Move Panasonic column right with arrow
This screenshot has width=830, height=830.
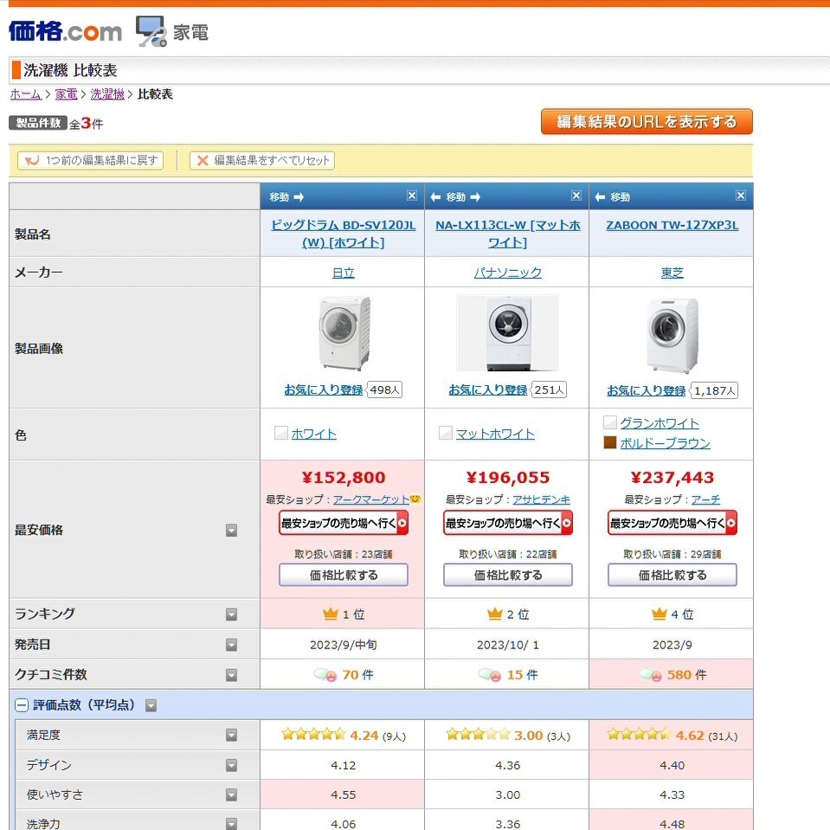tap(475, 197)
